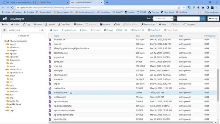
Task: Expand the public_html folder node
Action: tap(6, 104)
